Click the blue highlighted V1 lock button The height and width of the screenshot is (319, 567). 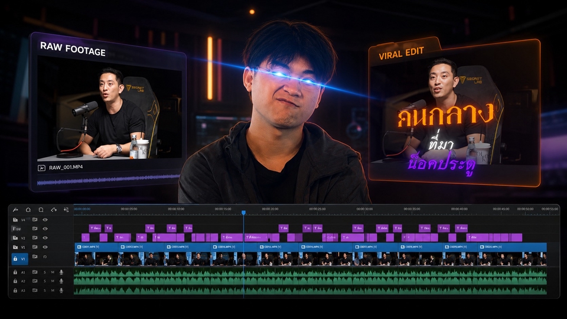click(19, 259)
